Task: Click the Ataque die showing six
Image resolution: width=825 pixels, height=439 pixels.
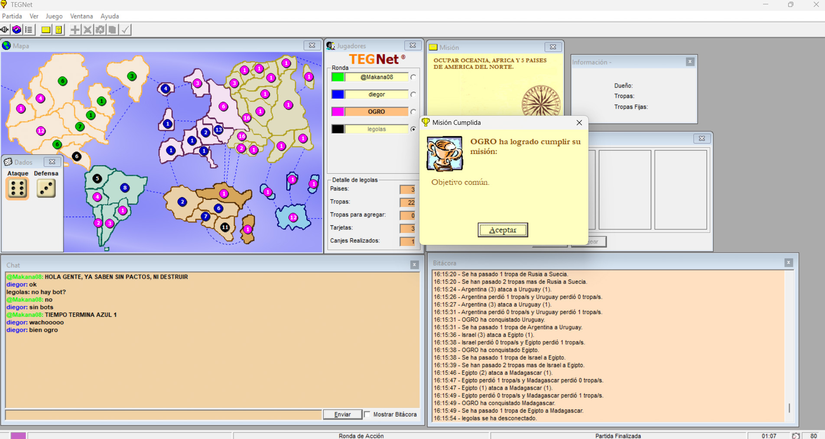Action: [17, 189]
